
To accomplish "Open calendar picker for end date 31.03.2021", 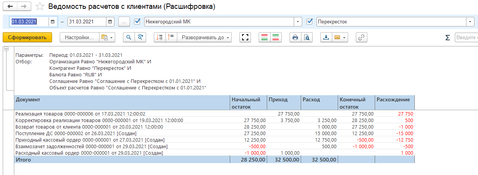I will pyautogui.click(x=110, y=22).
